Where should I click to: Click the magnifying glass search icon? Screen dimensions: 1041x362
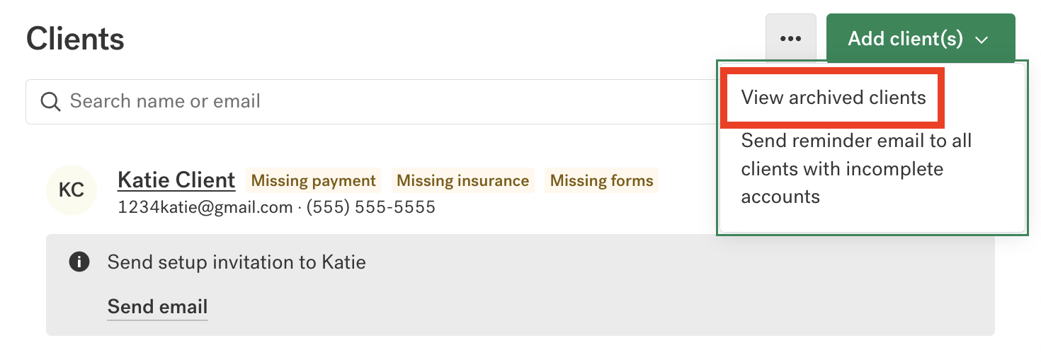point(50,102)
